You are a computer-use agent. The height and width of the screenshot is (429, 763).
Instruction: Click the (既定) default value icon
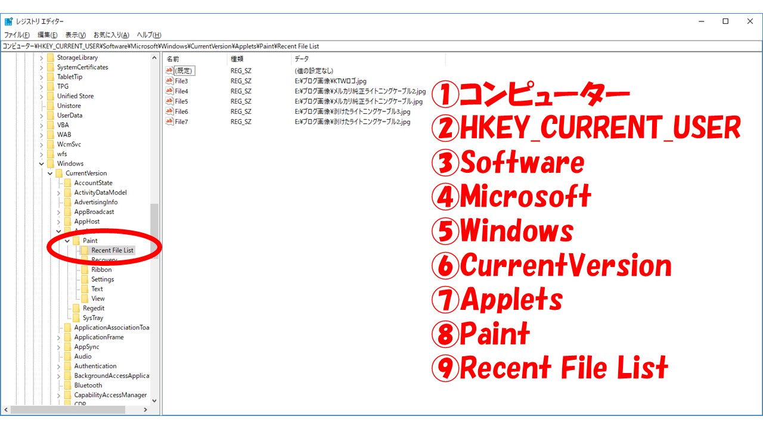[x=169, y=71]
